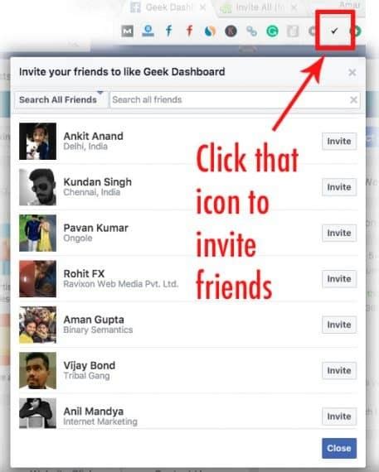This screenshot has width=379, height=472.
Task: Open Kundan Singh's profile picture
Action: click(37, 187)
